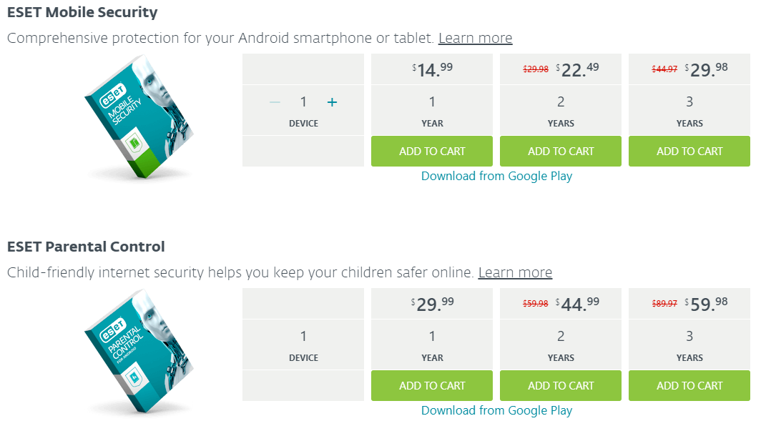766x436 pixels.
Task: Click ESET Parental Control product box image
Action: (x=139, y=350)
